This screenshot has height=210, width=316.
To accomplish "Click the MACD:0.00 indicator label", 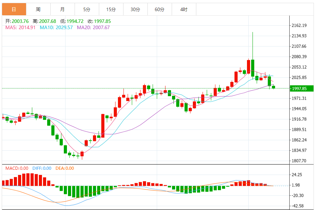I will click(17, 168).
